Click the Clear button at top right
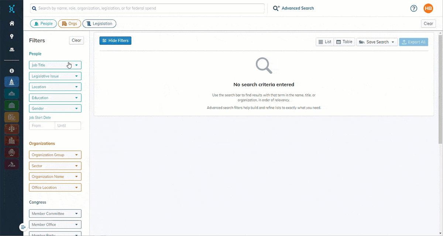 pos(428,24)
